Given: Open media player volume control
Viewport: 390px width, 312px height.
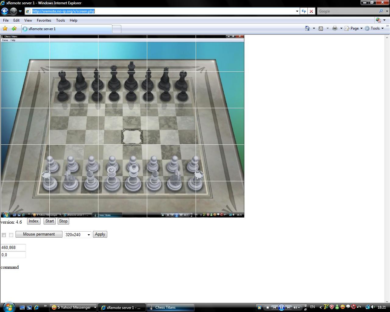Looking at the screenshot, I should coord(297,307).
